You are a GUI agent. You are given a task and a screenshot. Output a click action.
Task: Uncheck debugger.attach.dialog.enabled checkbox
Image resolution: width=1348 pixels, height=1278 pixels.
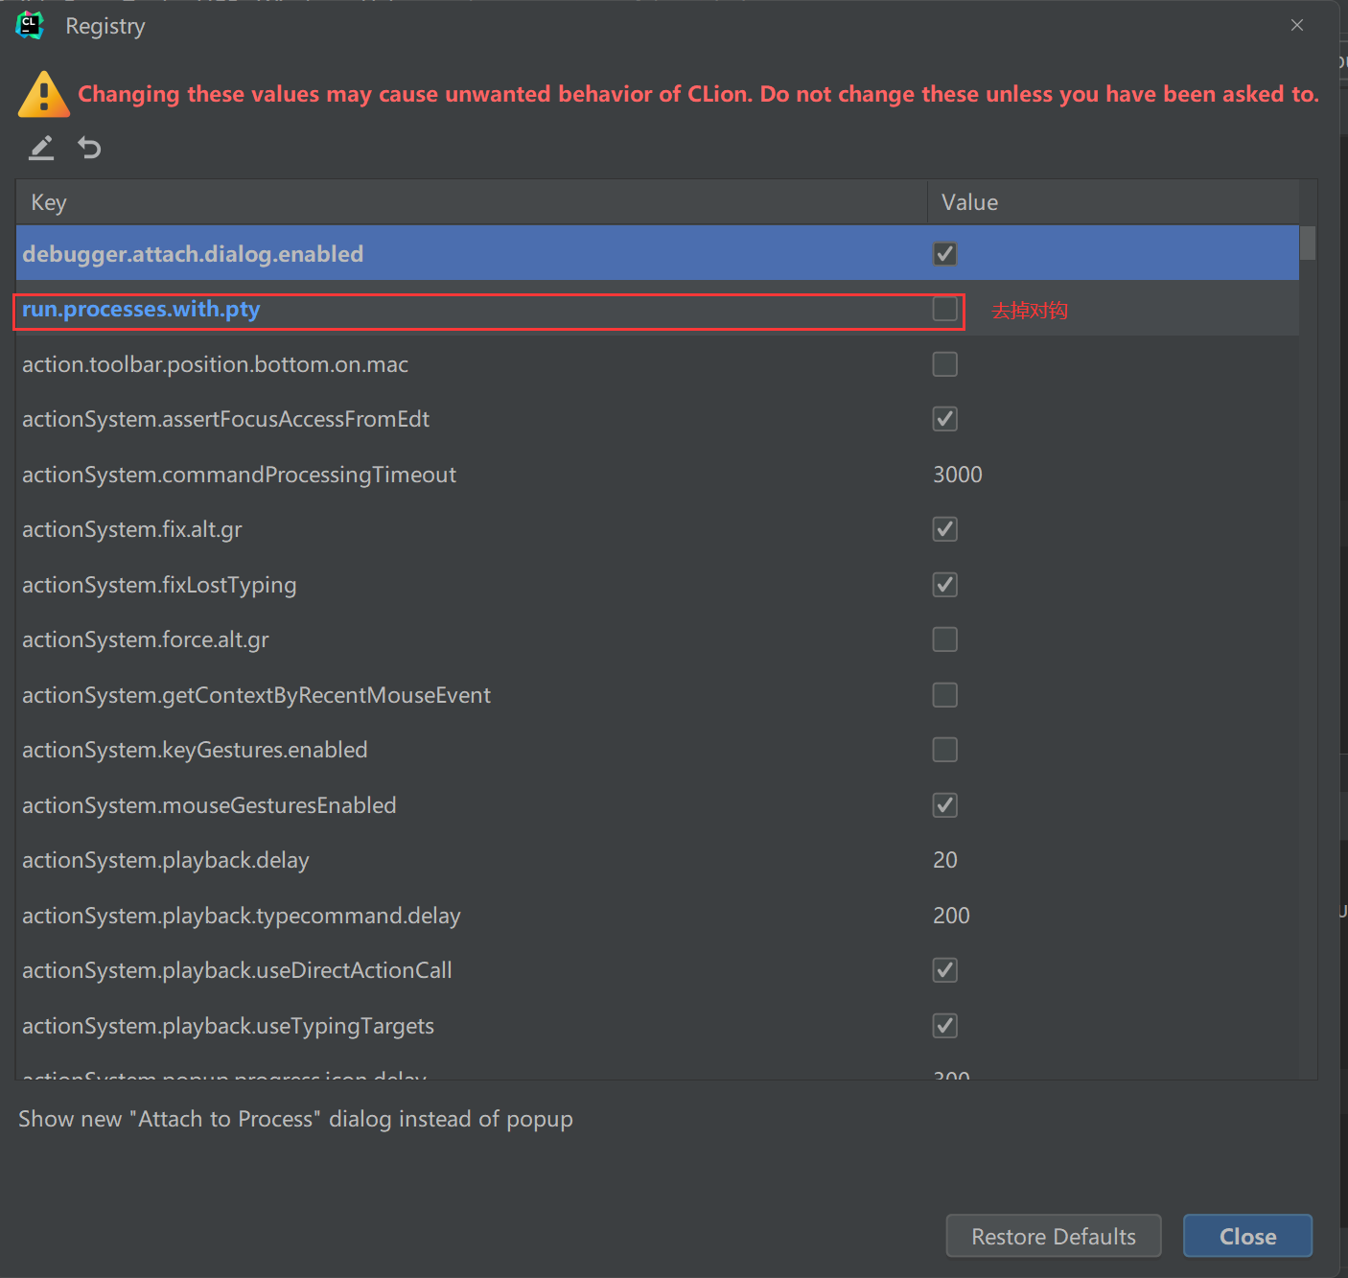coord(944,254)
